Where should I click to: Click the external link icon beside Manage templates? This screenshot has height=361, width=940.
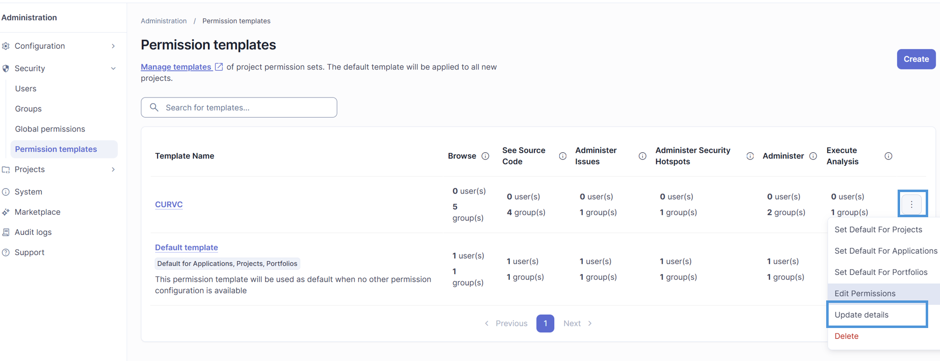pos(219,67)
